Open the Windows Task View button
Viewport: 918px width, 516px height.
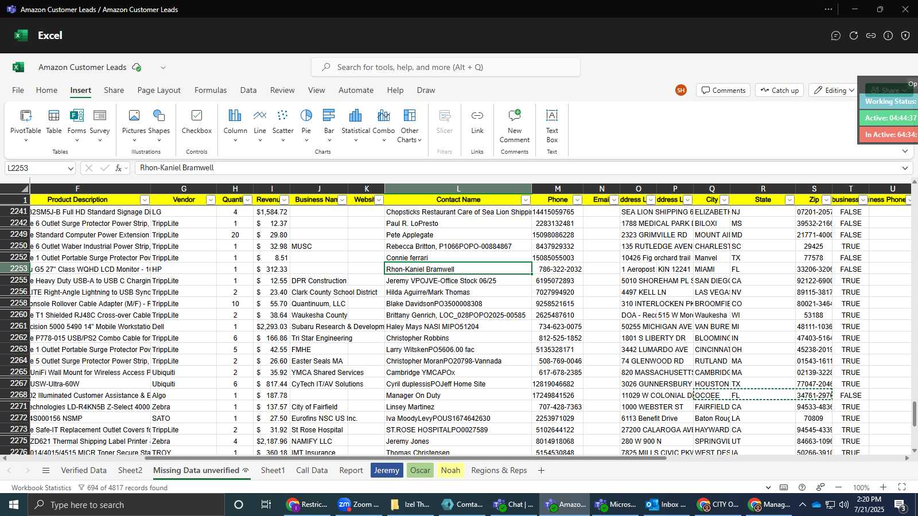click(266, 505)
